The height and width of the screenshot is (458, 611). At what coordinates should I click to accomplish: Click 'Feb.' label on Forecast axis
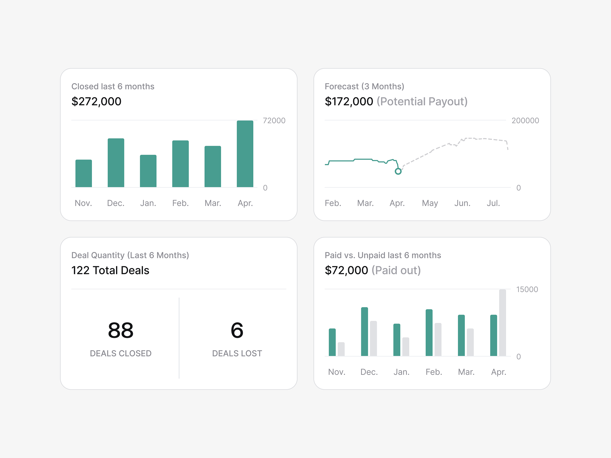pyautogui.click(x=333, y=203)
